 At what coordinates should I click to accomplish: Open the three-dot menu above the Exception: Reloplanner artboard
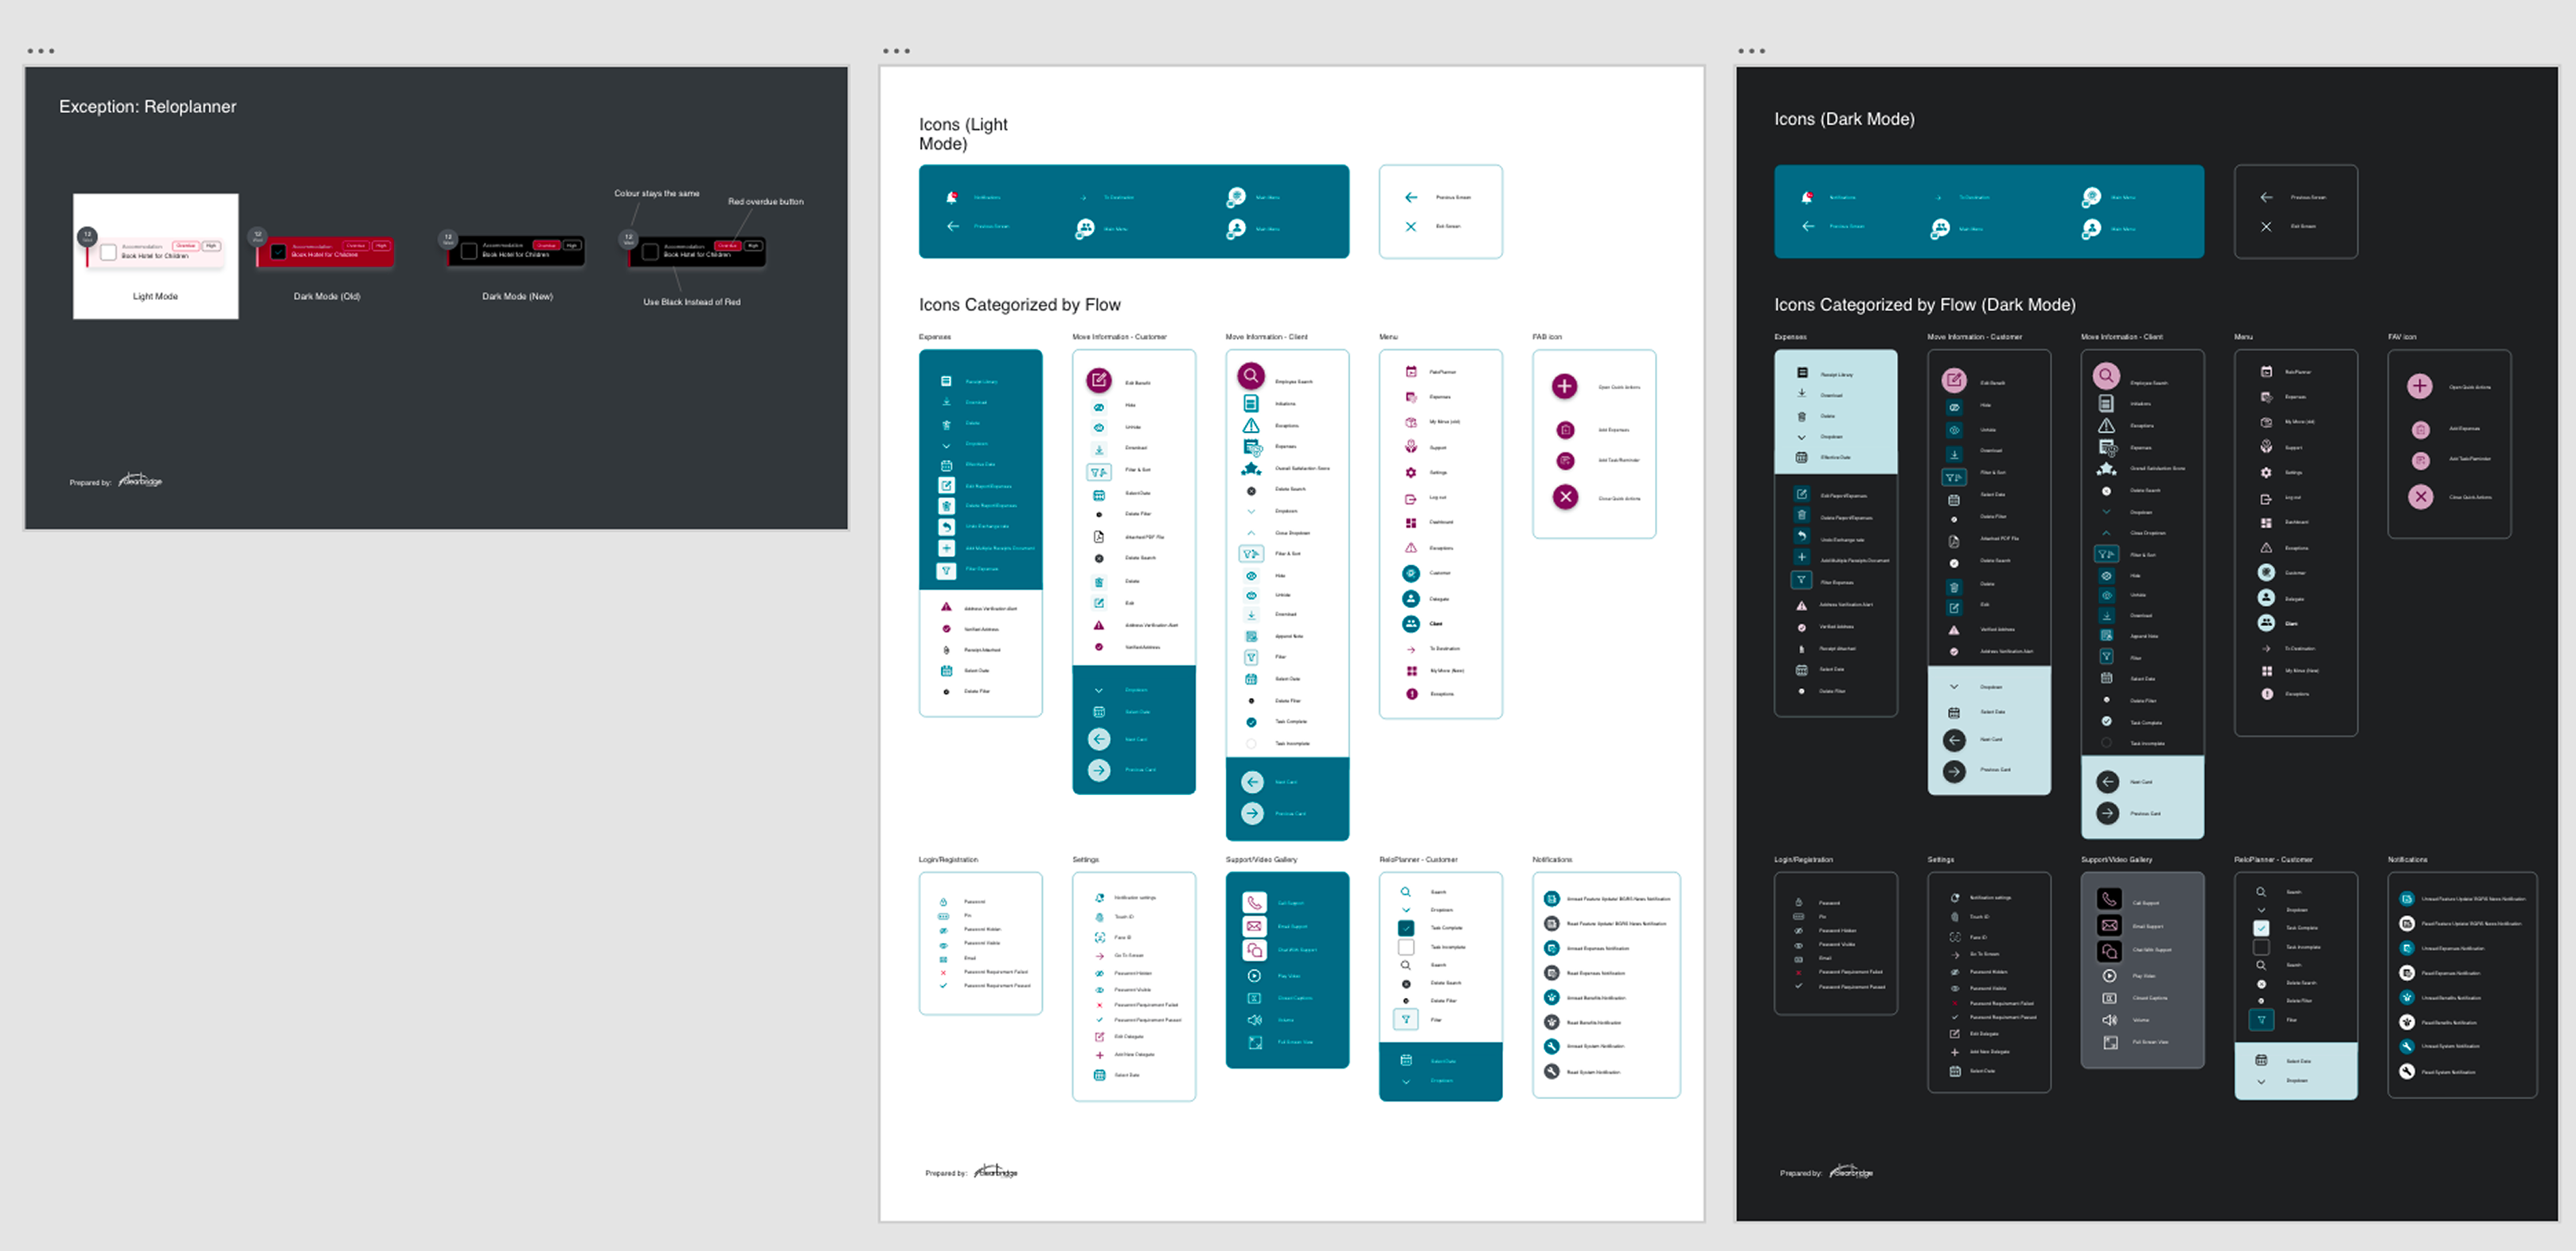[x=41, y=51]
